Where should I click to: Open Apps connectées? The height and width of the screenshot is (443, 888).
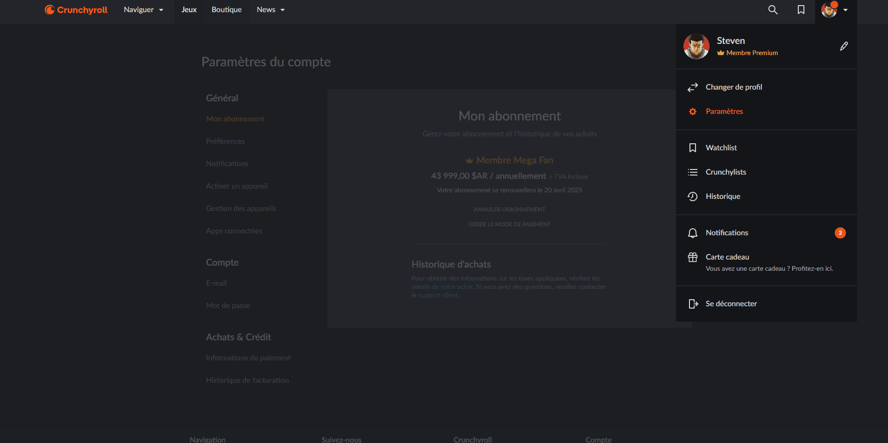(x=234, y=231)
